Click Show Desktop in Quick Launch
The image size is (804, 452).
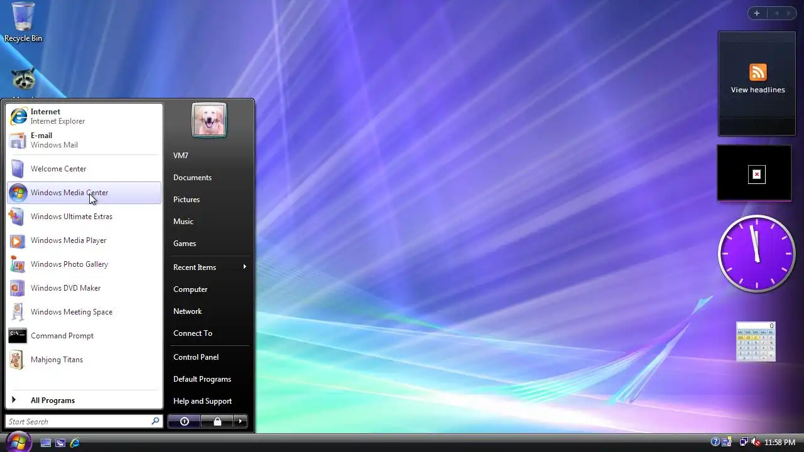pos(46,443)
